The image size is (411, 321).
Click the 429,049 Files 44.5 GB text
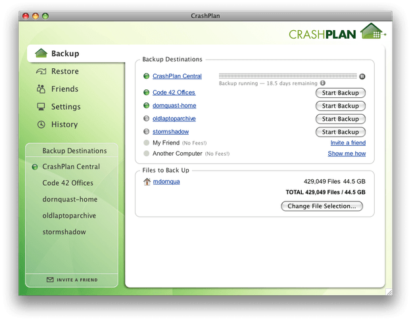click(x=335, y=182)
